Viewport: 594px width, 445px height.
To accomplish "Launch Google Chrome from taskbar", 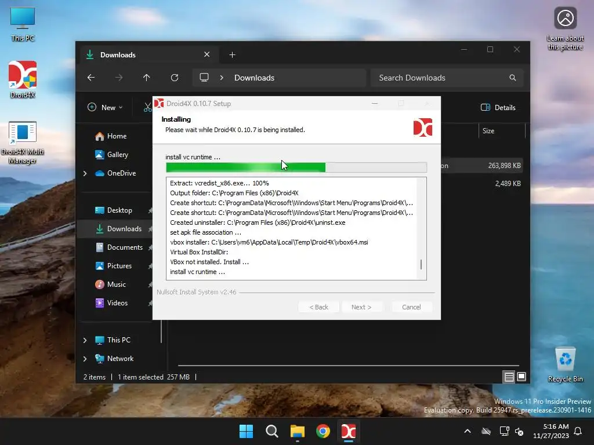I will [x=323, y=431].
